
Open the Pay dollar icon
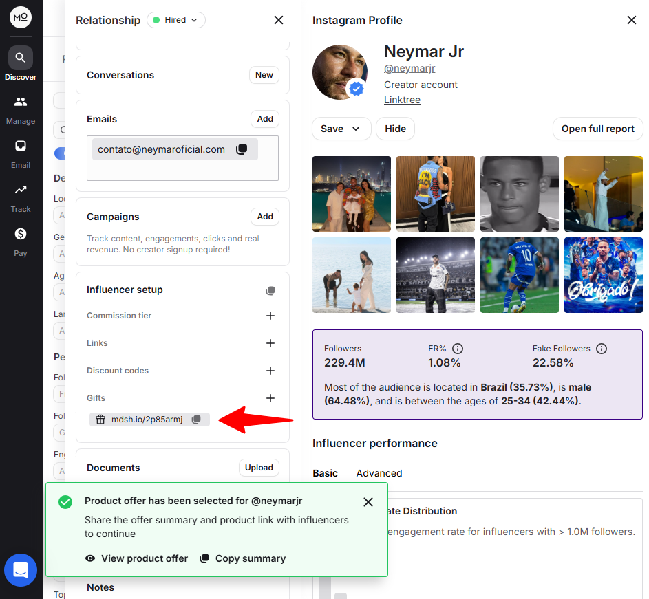tap(20, 234)
